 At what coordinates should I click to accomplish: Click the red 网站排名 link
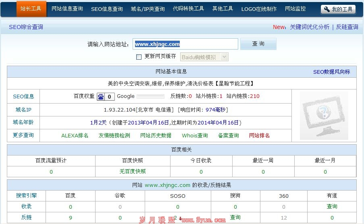tap(259, 135)
